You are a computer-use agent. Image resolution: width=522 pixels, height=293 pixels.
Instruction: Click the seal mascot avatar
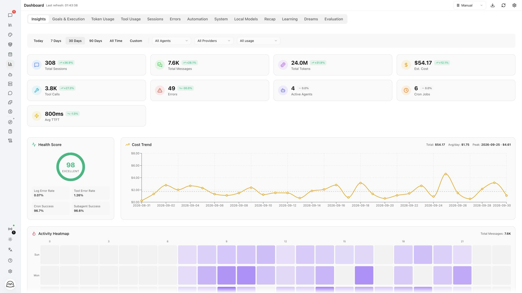point(10,284)
